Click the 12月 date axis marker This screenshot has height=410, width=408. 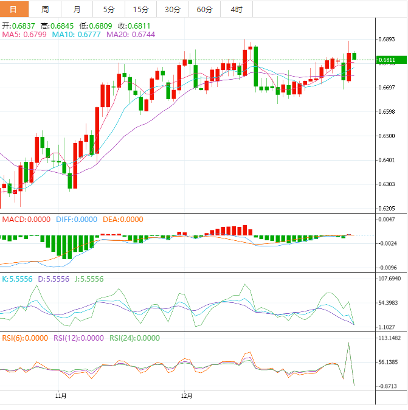point(187,396)
